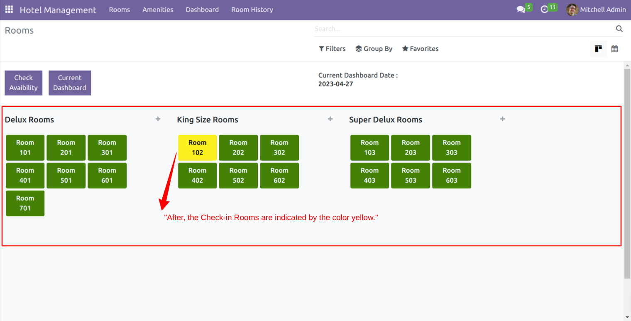Open the Favorites dropdown
631x321 pixels.
point(420,49)
